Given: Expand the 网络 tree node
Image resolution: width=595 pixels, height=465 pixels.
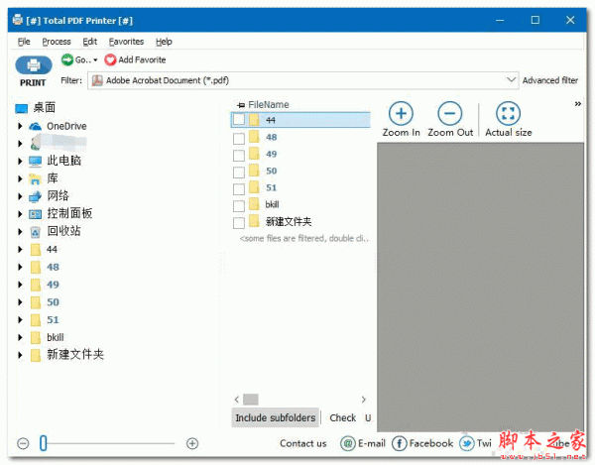Looking at the screenshot, I should point(20,196).
